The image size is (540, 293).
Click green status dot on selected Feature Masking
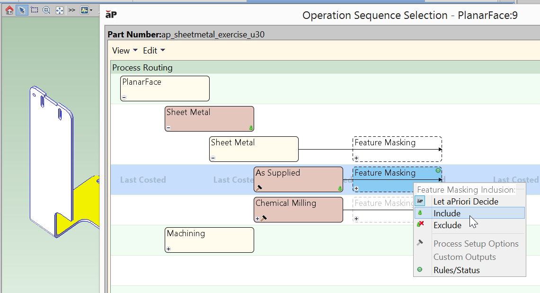click(438, 170)
